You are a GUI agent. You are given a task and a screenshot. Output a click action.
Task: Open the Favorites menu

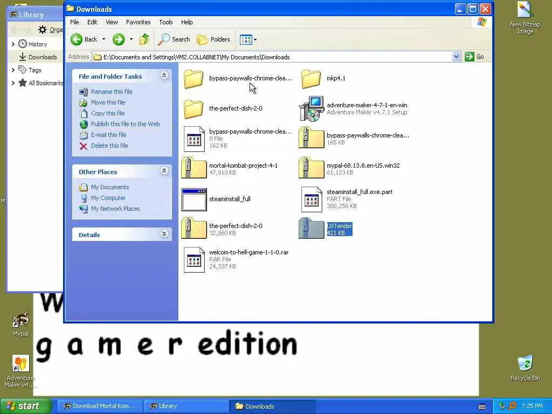[x=139, y=22]
